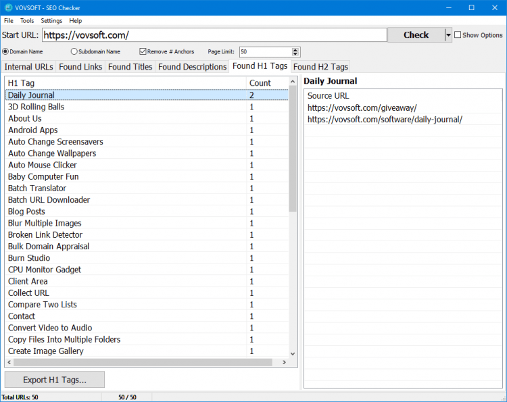Viewport: 507px width, 402px height.
Task: Select the Compare Two Lists row
Action: [x=147, y=305]
